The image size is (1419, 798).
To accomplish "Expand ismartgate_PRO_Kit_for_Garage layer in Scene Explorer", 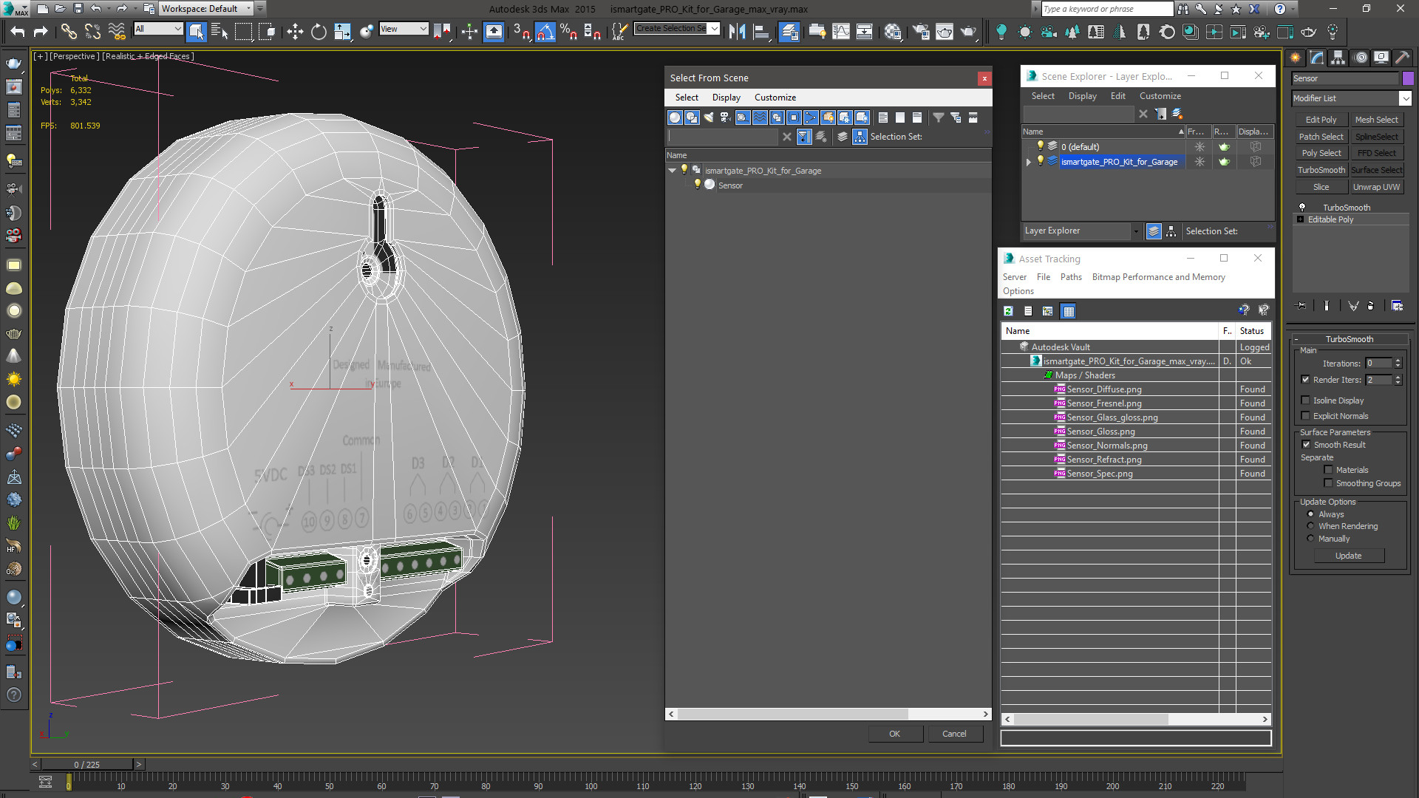I will (1028, 162).
